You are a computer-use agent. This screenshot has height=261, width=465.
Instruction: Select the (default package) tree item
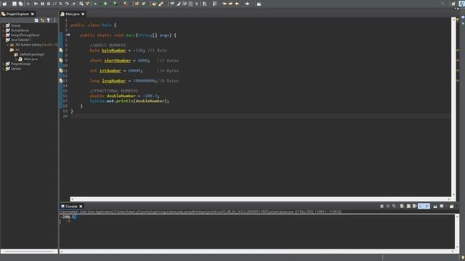click(32, 54)
